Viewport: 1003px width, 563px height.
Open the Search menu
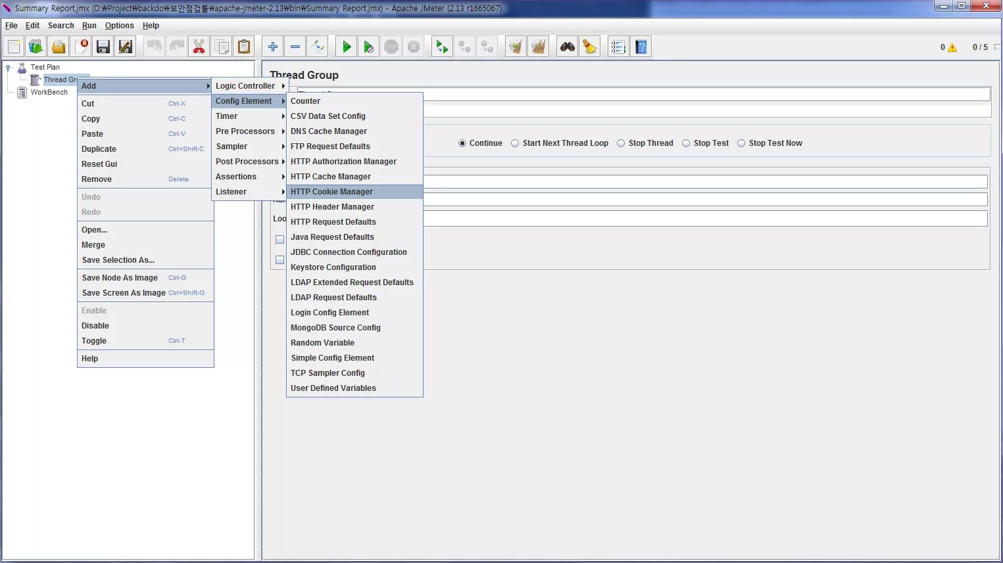coord(61,26)
